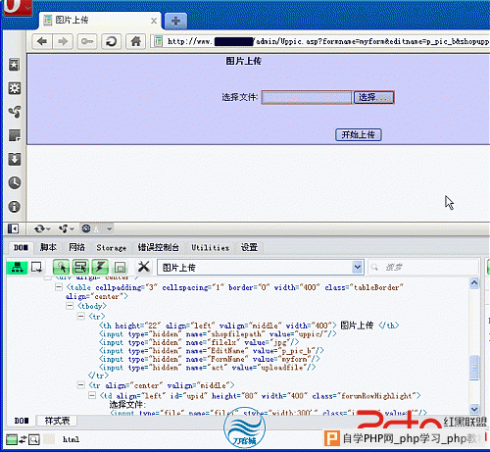The width and height of the screenshot is (490, 452).
Task: Toggle the sidebar panel visibility button
Action: [13, 228]
